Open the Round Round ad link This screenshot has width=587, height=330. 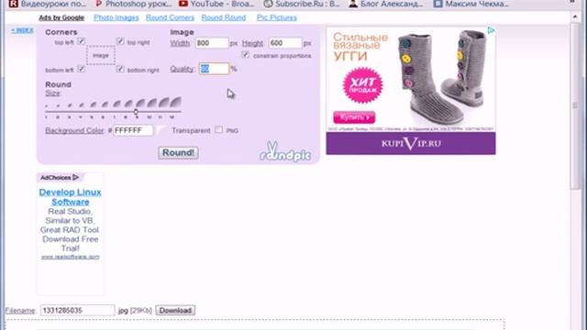[x=224, y=17]
